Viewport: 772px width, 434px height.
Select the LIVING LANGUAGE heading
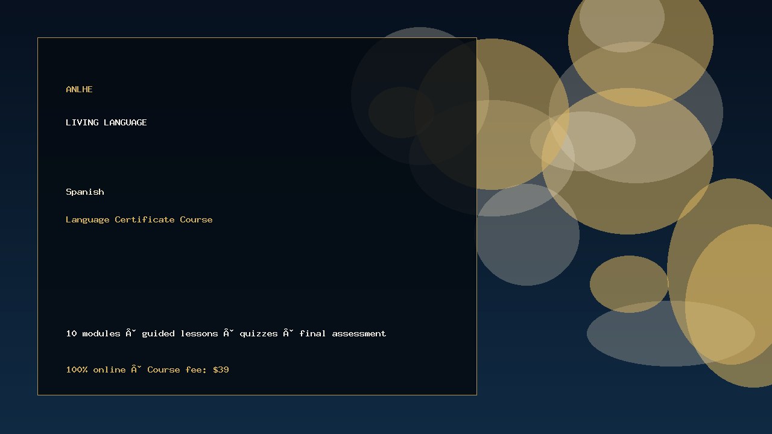click(106, 122)
